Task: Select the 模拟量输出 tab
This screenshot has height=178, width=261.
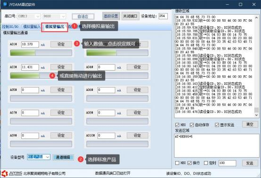Action: [x=55, y=27]
